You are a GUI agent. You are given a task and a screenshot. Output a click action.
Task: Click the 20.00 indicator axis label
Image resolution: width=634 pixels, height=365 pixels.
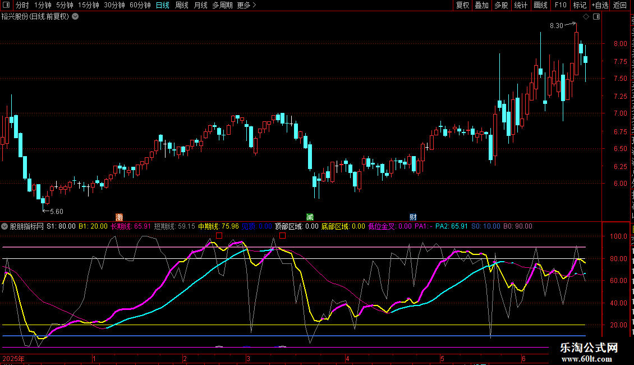pyautogui.click(x=618, y=325)
